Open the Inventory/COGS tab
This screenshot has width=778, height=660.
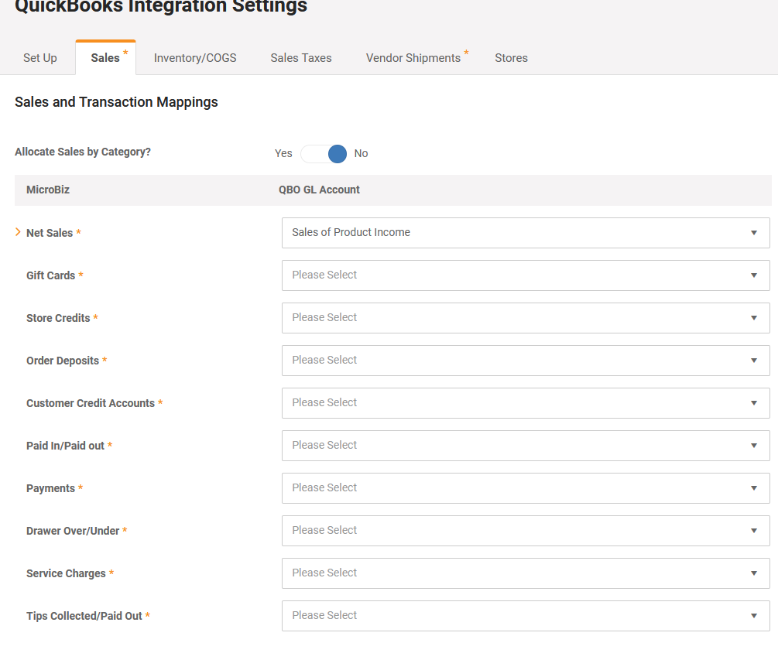click(194, 57)
